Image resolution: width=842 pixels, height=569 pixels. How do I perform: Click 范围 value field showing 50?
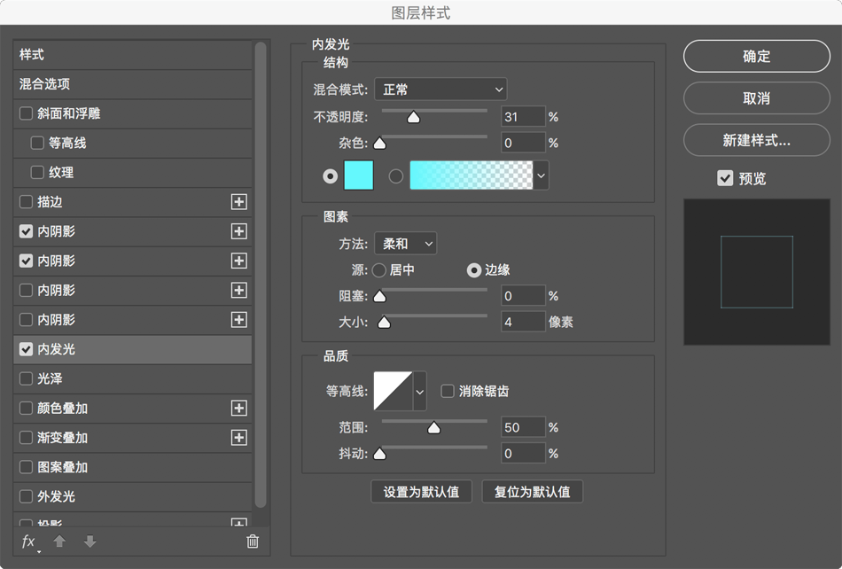point(523,427)
